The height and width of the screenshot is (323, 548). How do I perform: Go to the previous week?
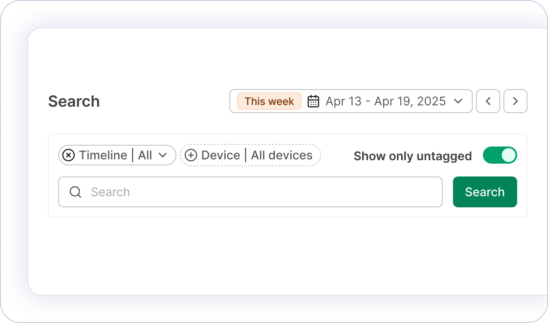[488, 101]
